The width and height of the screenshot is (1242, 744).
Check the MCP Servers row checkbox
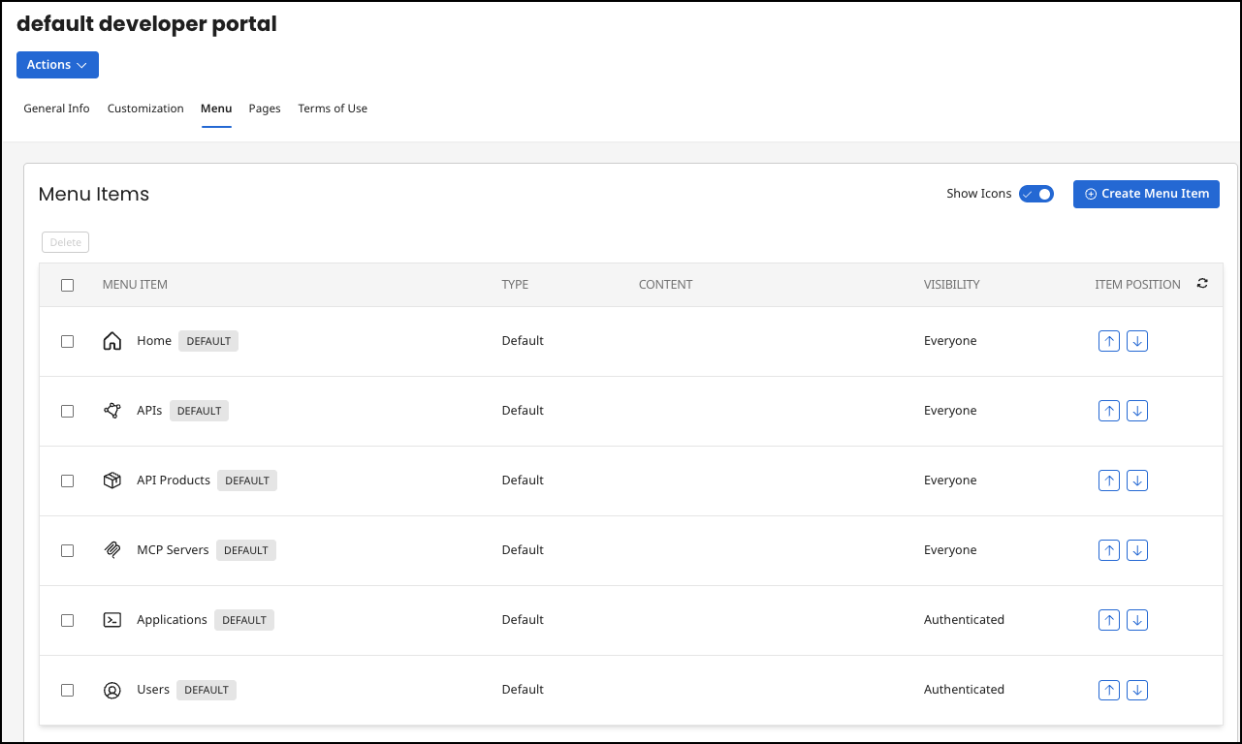[x=67, y=550]
